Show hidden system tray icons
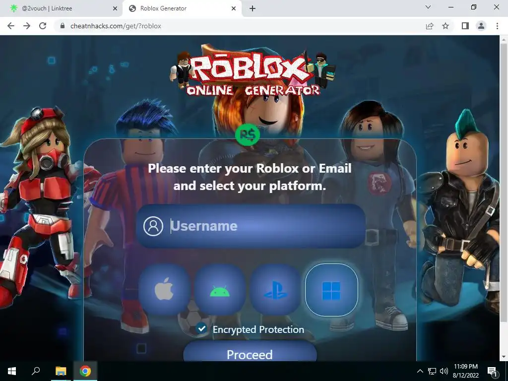The width and height of the screenshot is (508, 381). [x=420, y=371]
